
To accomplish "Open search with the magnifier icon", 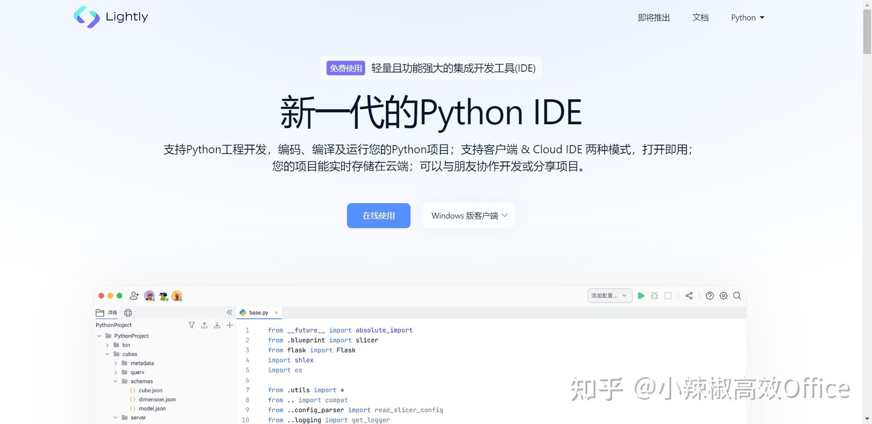I will (x=737, y=296).
